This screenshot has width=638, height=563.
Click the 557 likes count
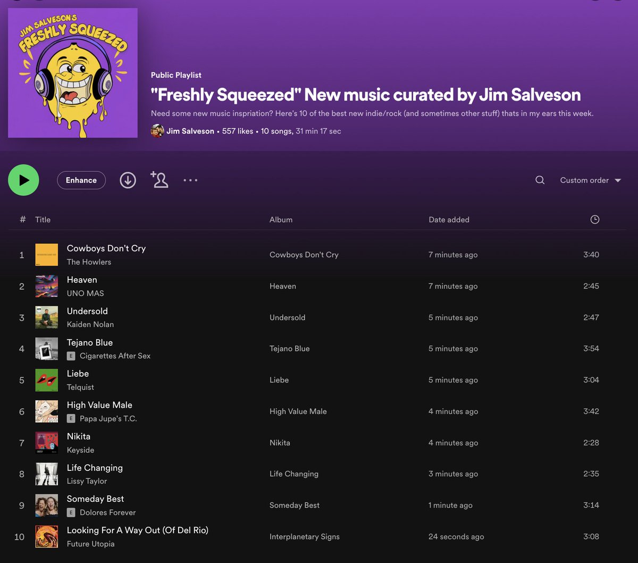(x=238, y=131)
